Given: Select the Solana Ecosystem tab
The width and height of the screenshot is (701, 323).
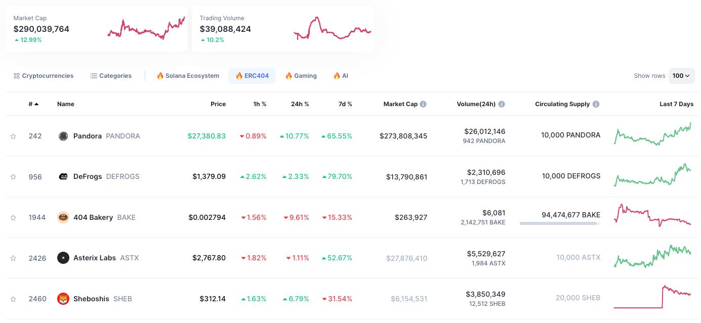Looking at the screenshot, I should (x=188, y=76).
